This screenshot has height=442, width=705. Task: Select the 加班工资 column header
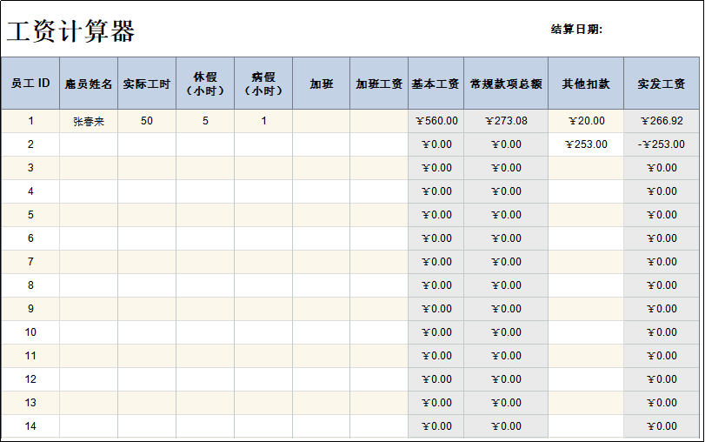379,84
